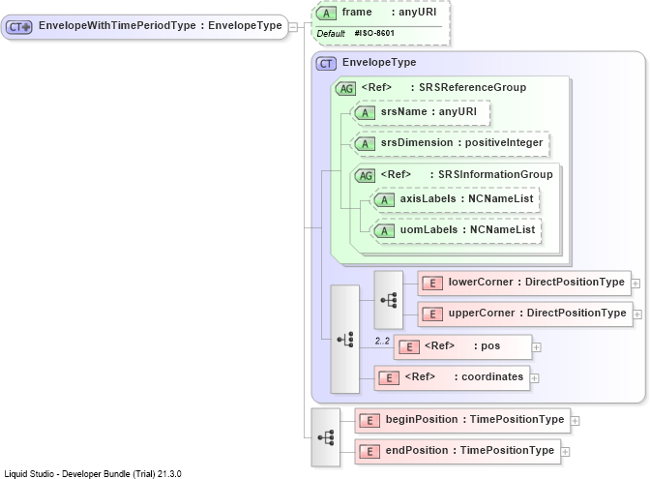The image size is (650, 479).
Task: Click the sequence compositor for beginPosition and endPosition
Action: 326,437
